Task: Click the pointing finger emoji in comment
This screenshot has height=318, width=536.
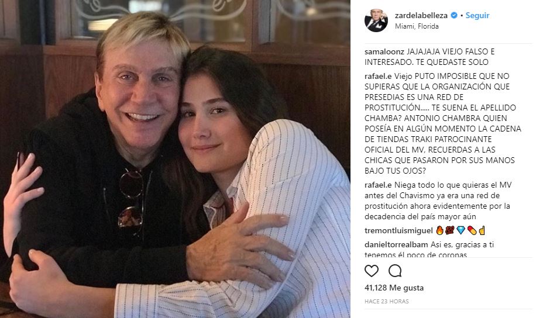Action: pyautogui.click(x=482, y=230)
